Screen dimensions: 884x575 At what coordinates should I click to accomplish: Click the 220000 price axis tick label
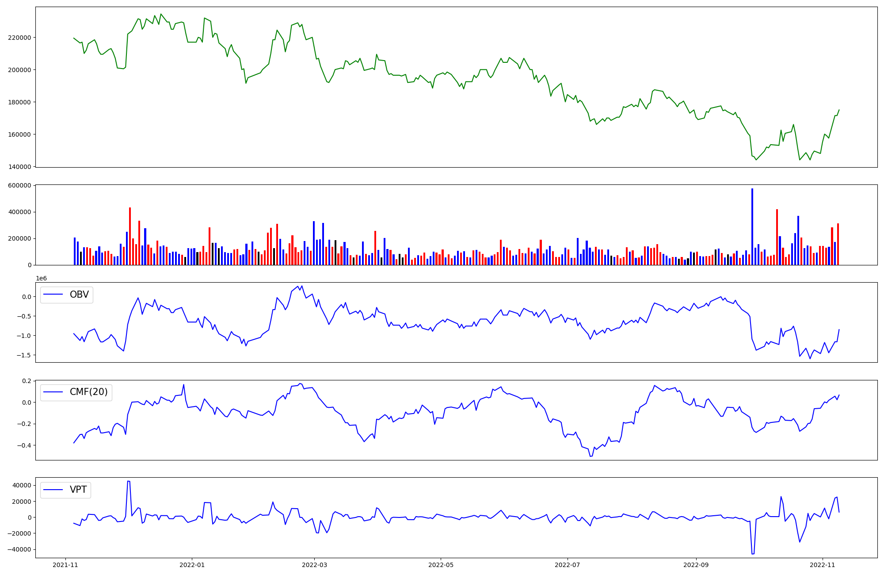point(19,38)
